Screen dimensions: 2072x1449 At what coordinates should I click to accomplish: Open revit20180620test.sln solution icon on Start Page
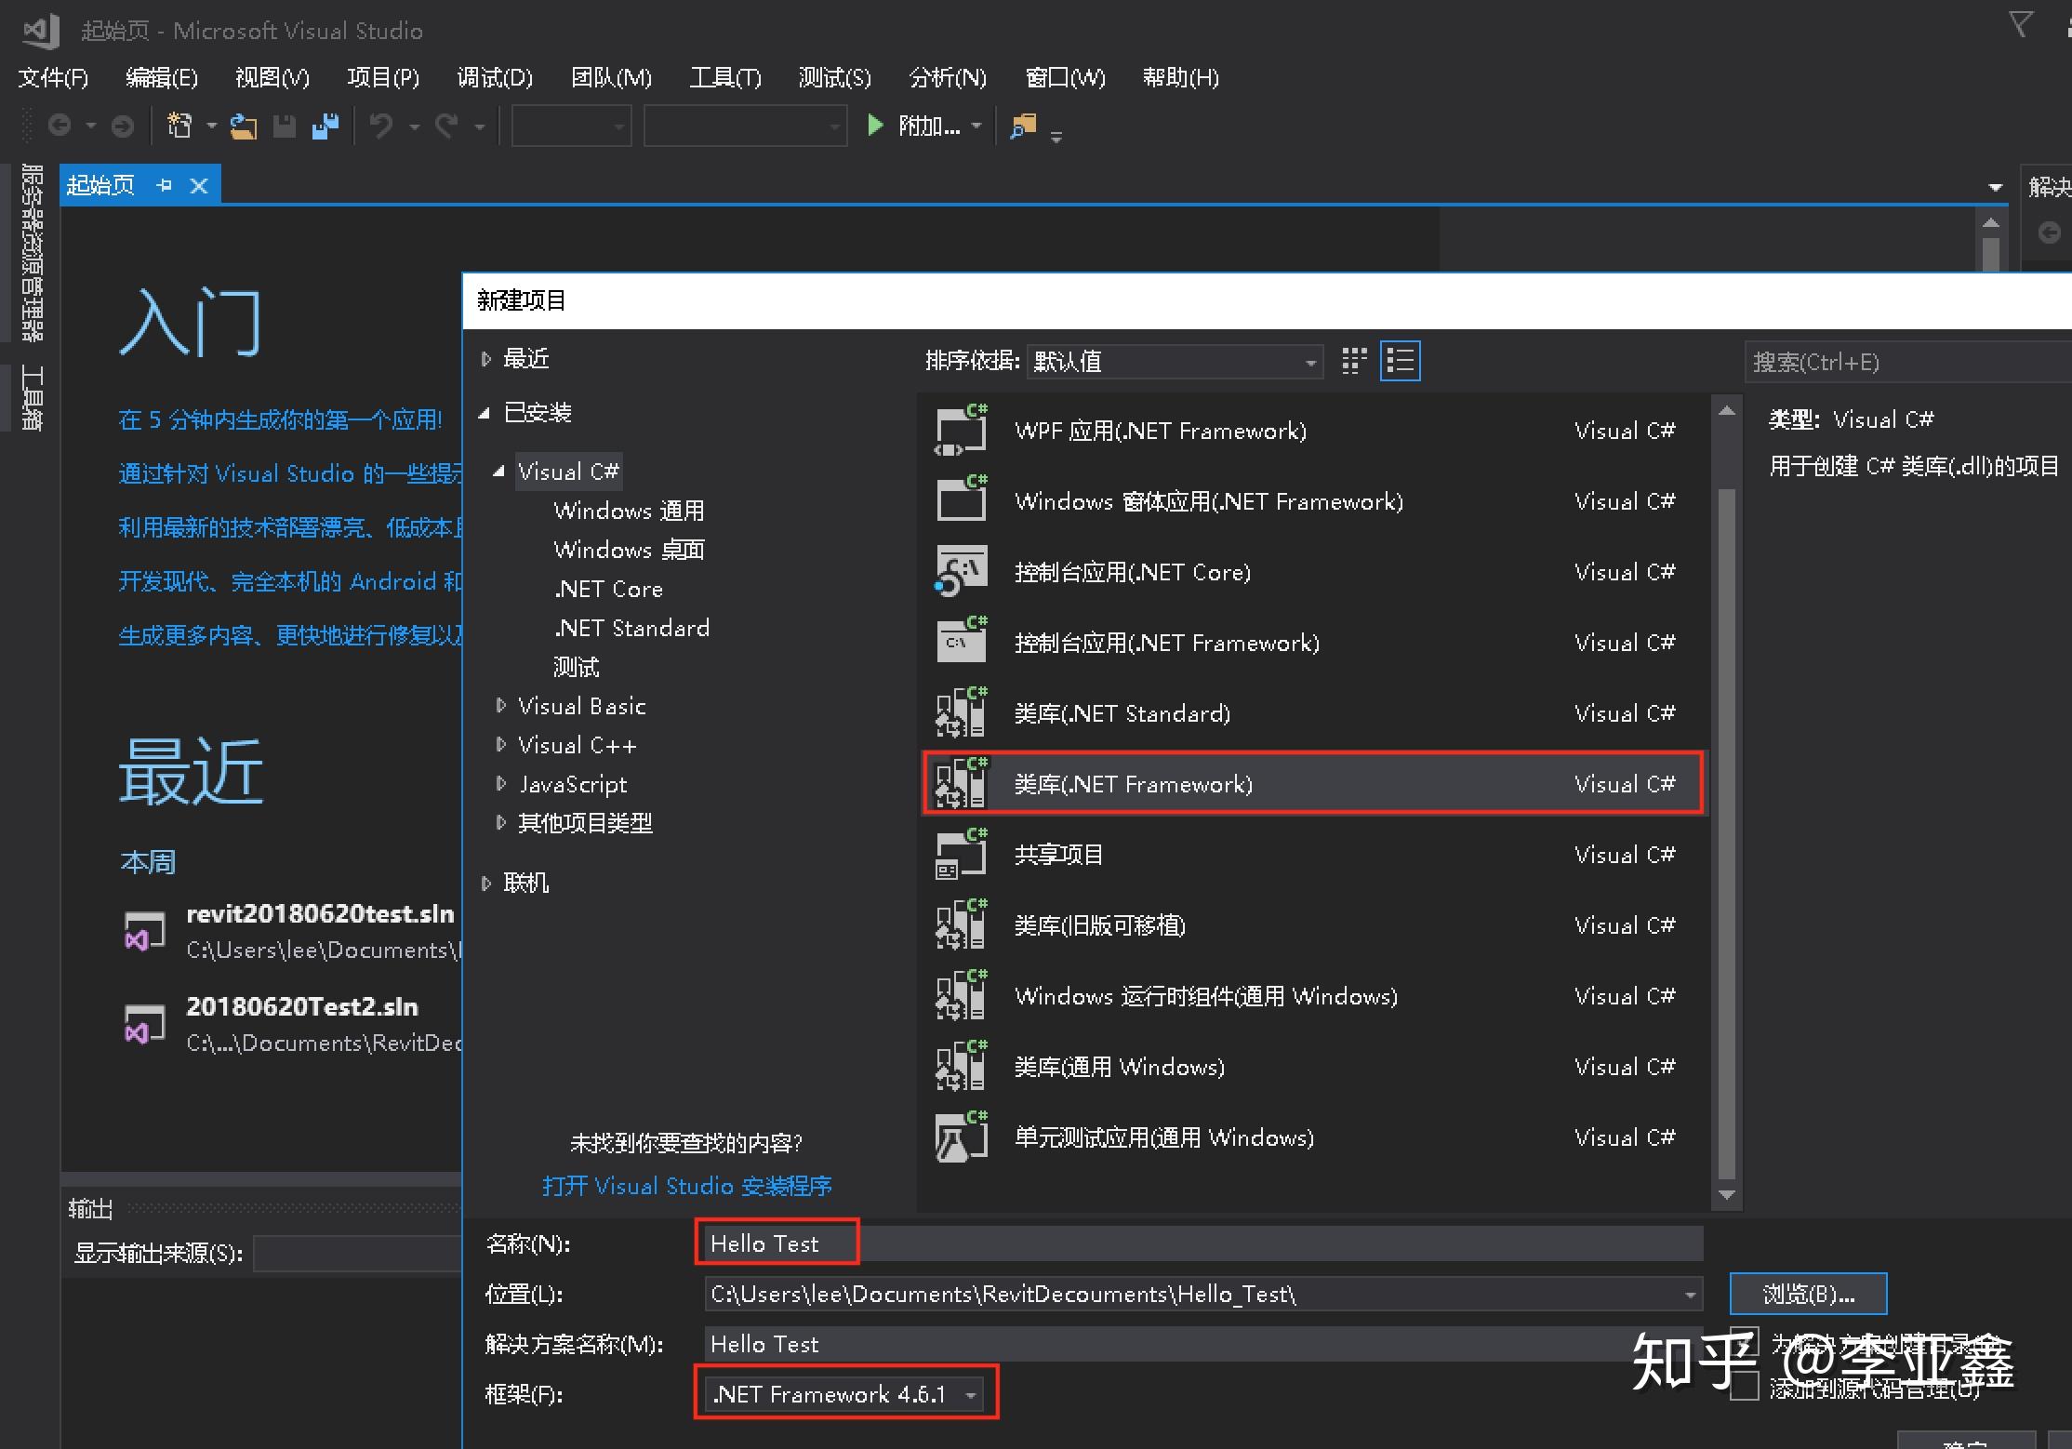[145, 930]
